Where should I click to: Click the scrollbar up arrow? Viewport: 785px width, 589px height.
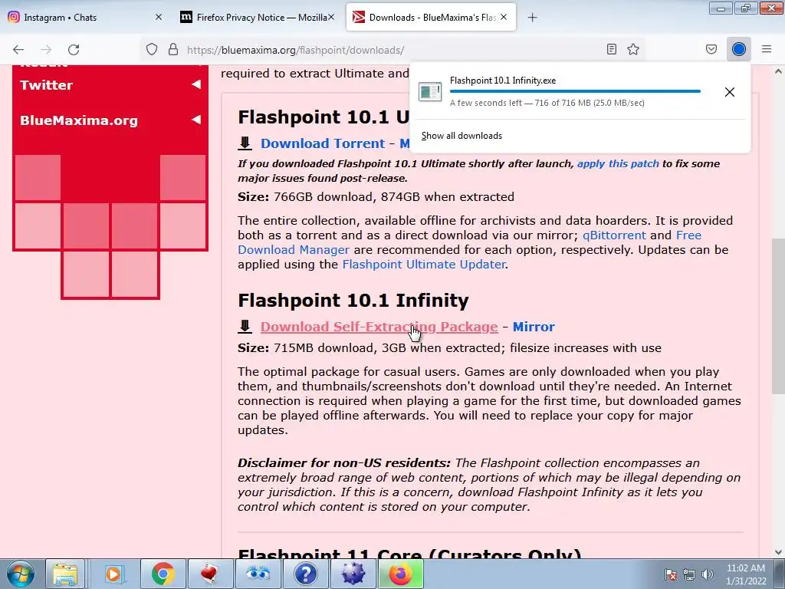tap(778, 71)
